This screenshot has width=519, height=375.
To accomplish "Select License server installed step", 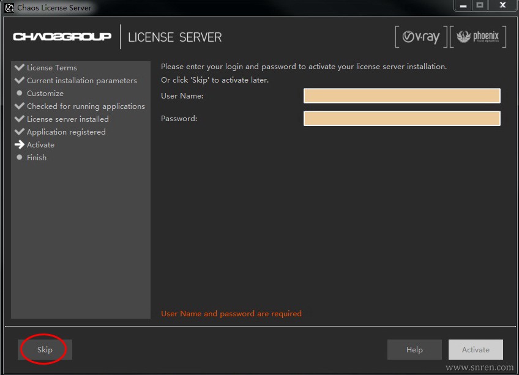I will coord(67,119).
